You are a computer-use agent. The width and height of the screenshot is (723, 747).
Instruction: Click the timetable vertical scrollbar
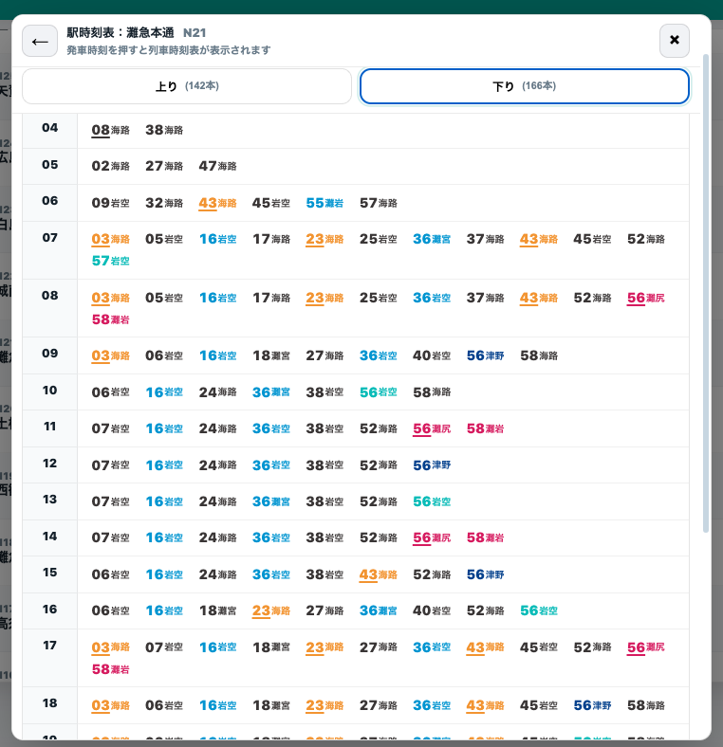pyautogui.click(x=705, y=294)
